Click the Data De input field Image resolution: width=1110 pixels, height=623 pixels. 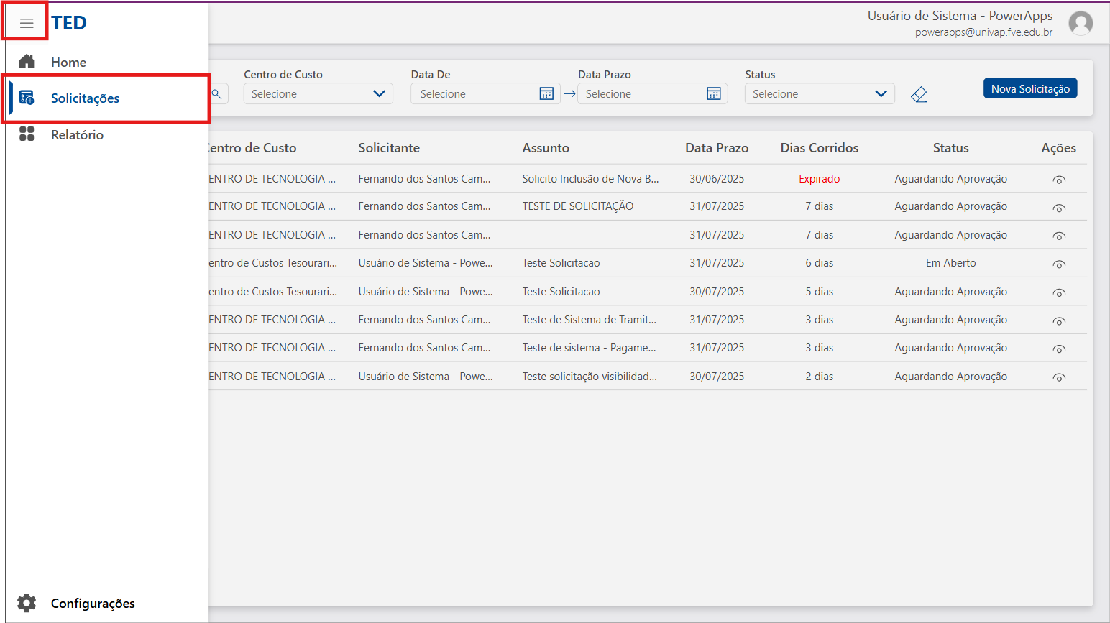point(474,94)
